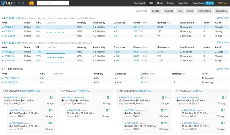Click the refresh icon for 10 Standalone polling
This screenshot has width=230, height=135.
[217, 69]
